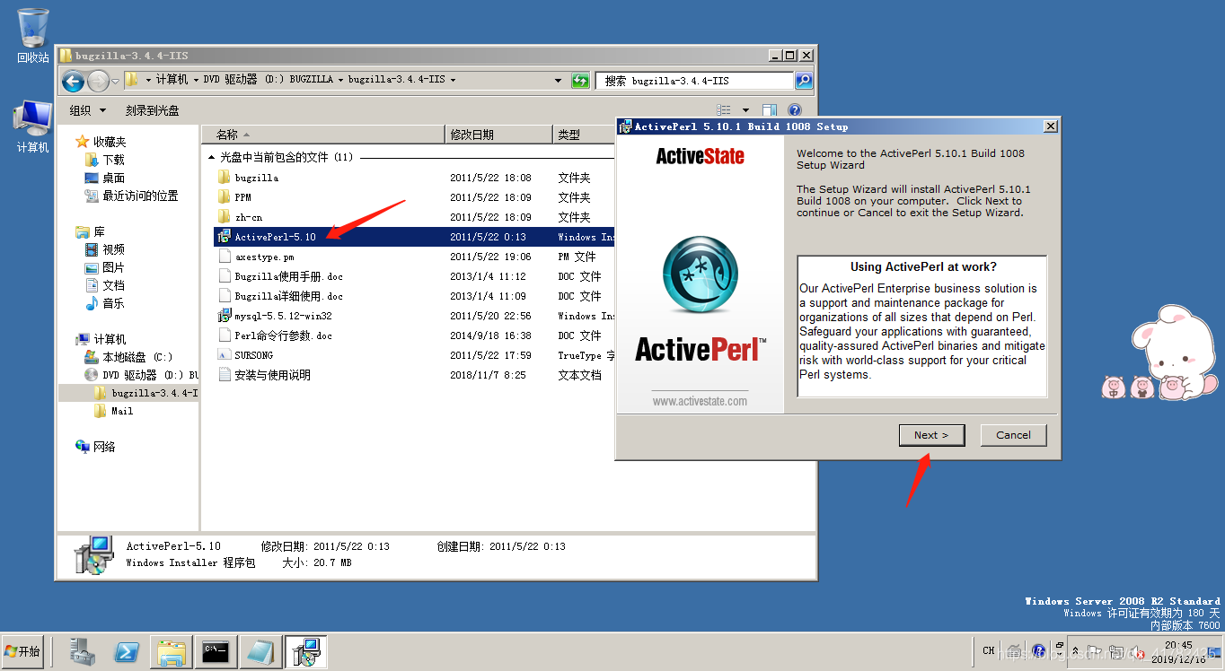Image resolution: width=1225 pixels, height=671 pixels.
Task: Open the 组织 menu
Action: (x=87, y=110)
